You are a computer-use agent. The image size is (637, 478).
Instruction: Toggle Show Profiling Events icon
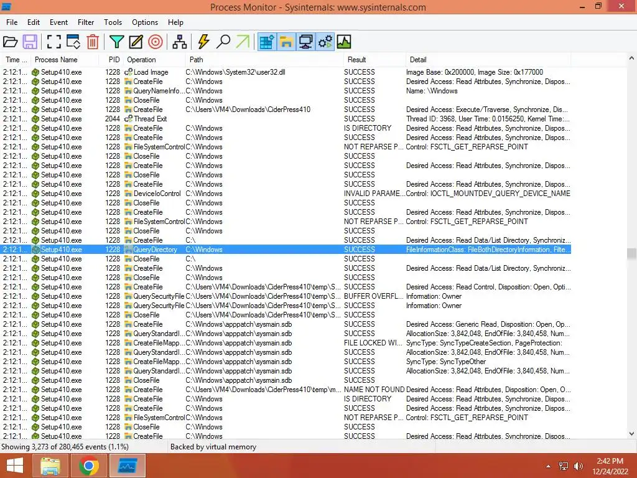344,42
